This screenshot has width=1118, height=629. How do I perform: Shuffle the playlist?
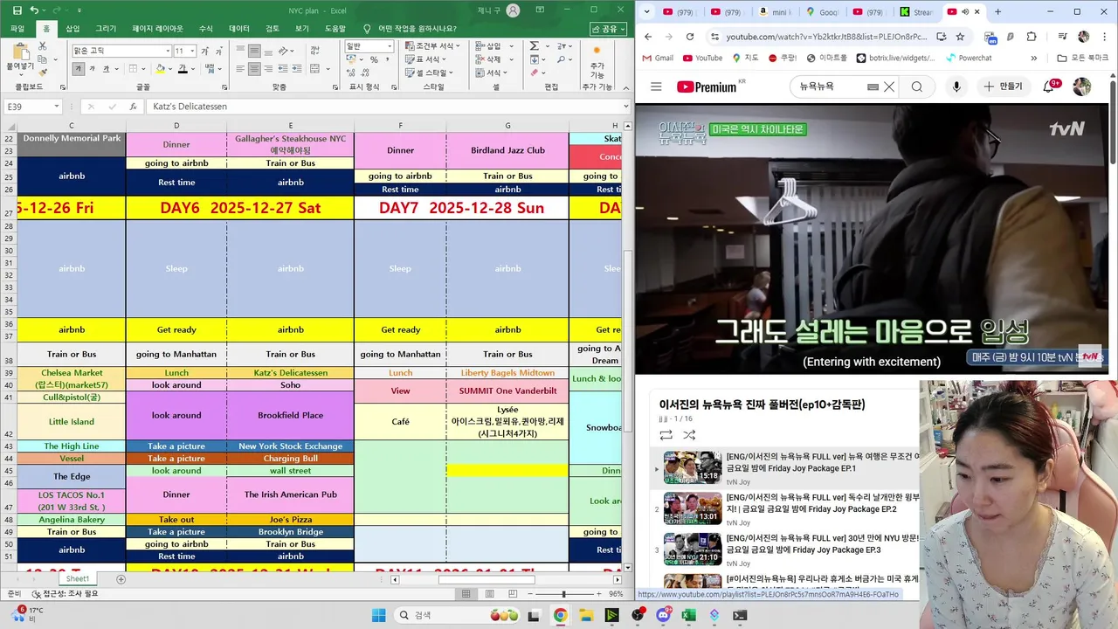pyautogui.click(x=689, y=435)
